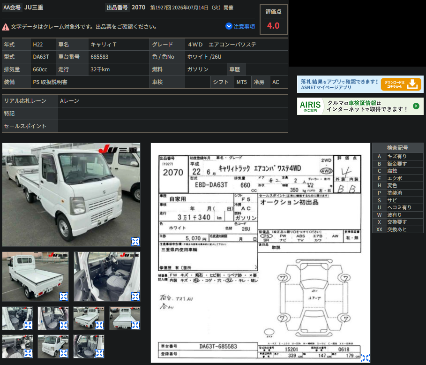This screenshot has width=426, height=365.
Task: Enlarge the rear cargo bed photo
Action: [64, 296]
